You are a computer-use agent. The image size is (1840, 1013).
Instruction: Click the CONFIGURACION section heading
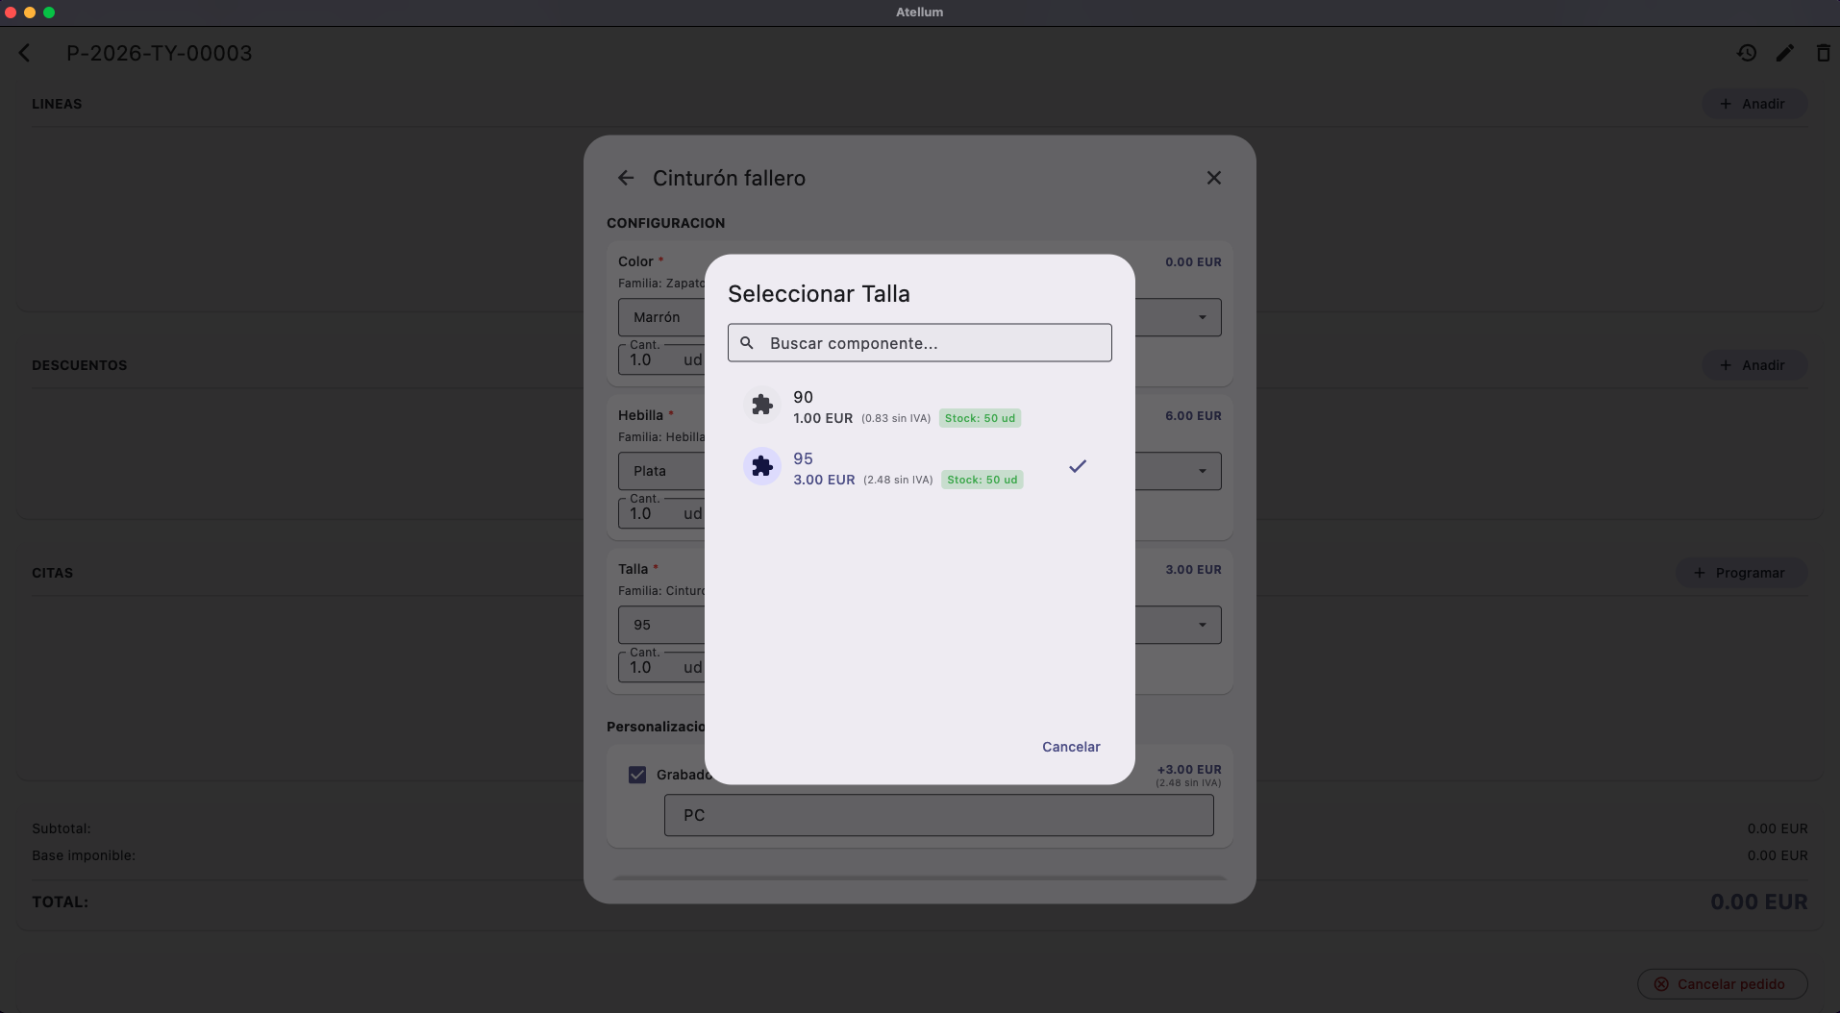665,223
